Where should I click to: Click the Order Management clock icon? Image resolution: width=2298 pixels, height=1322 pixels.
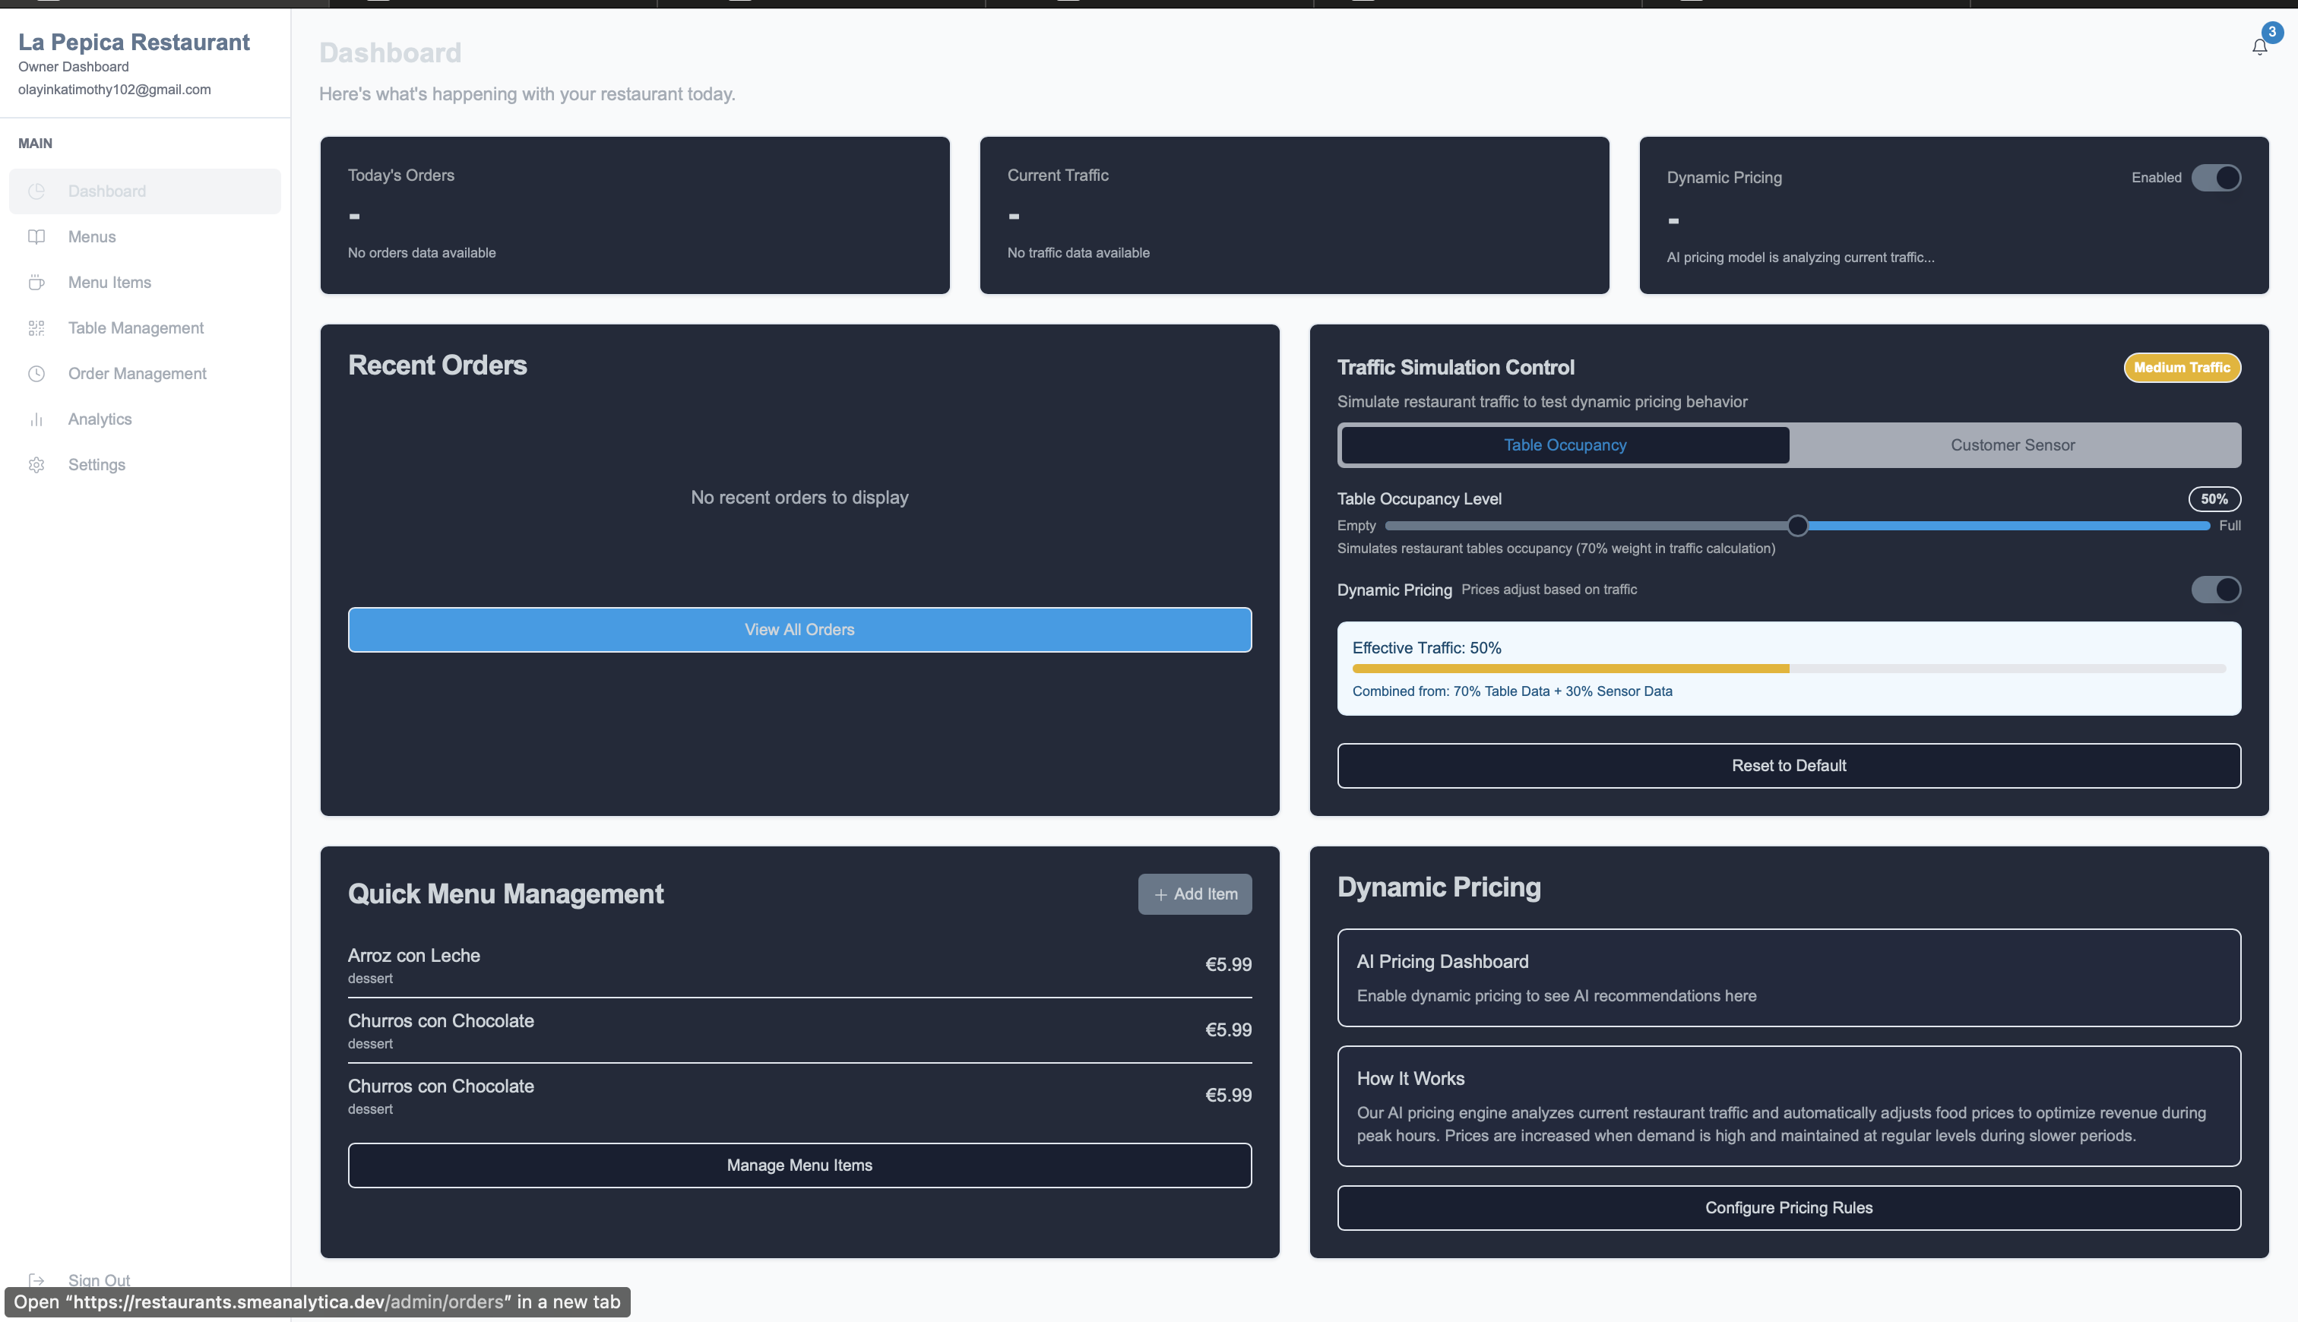(36, 373)
